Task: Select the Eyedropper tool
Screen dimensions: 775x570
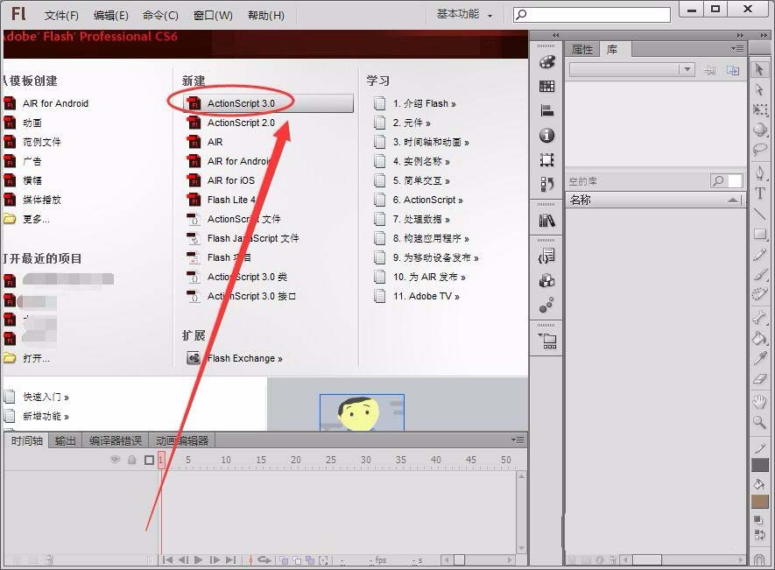Action: tap(760, 357)
